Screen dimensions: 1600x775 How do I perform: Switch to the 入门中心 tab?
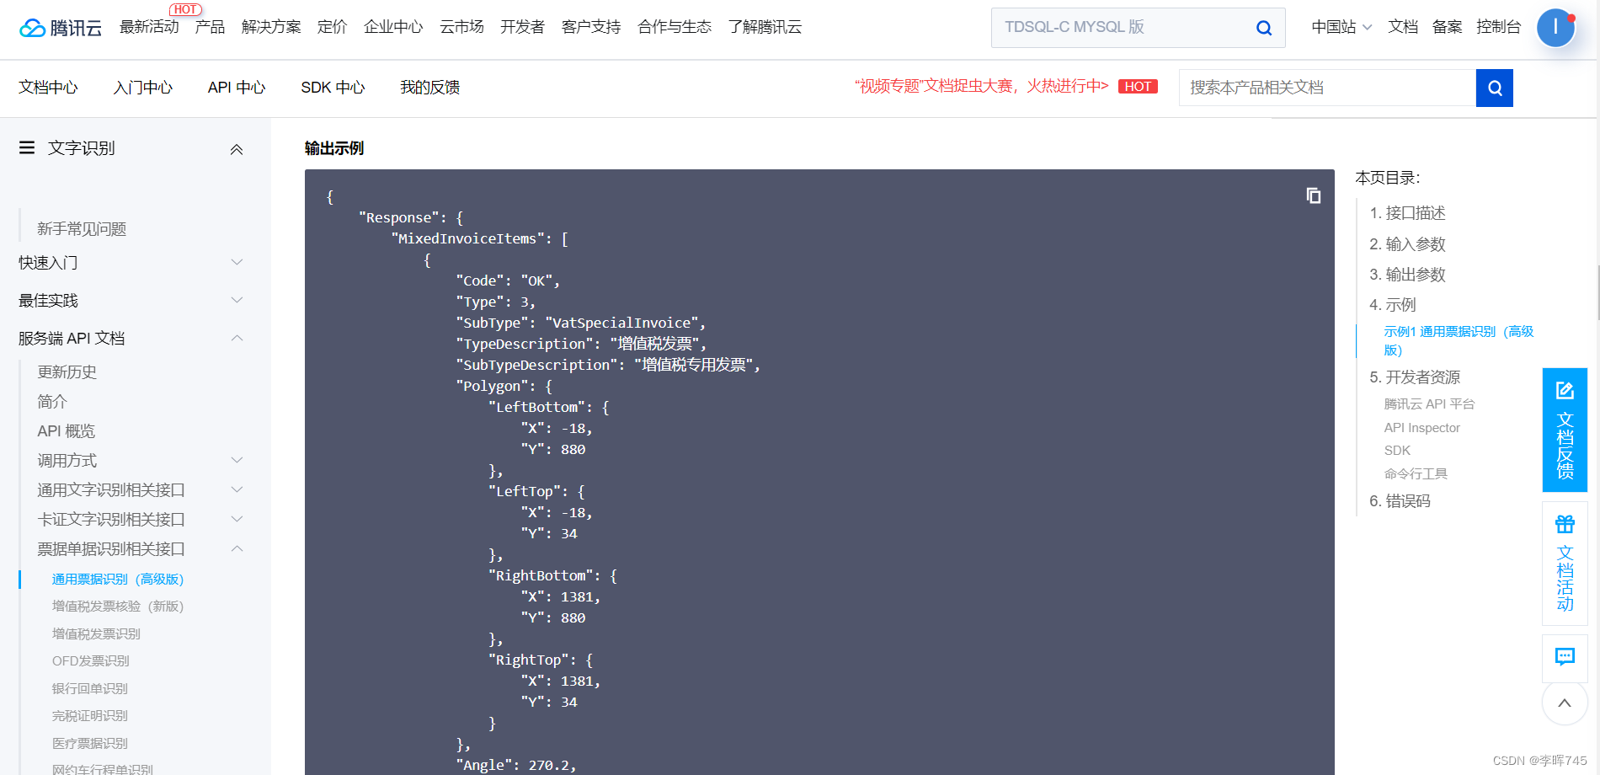click(x=143, y=88)
